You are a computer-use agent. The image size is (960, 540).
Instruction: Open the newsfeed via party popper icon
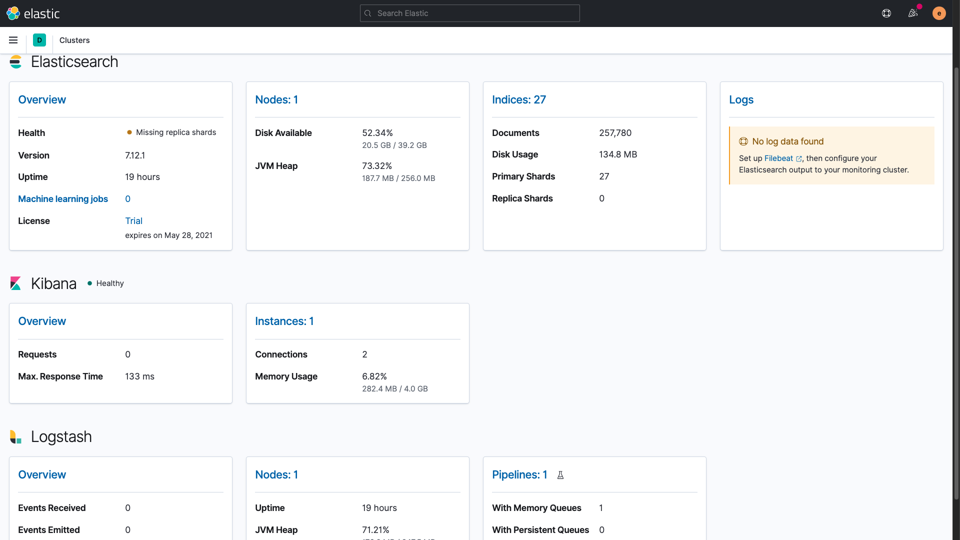913,13
